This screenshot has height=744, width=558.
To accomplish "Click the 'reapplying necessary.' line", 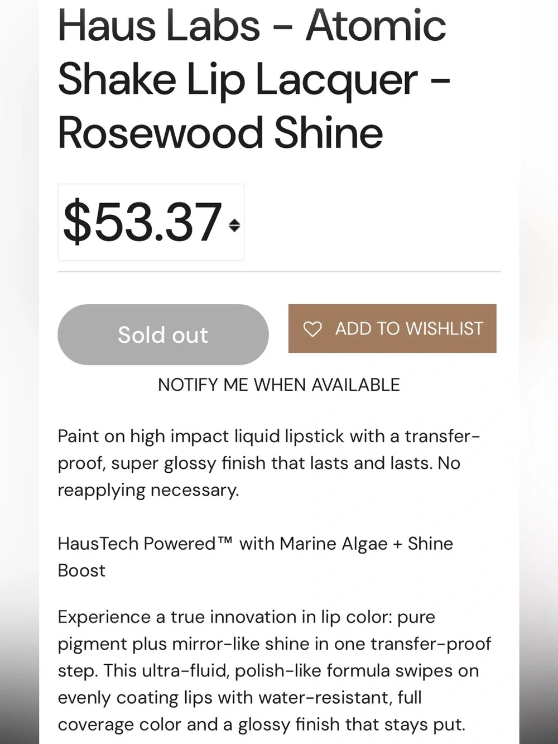I will (148, 490).
